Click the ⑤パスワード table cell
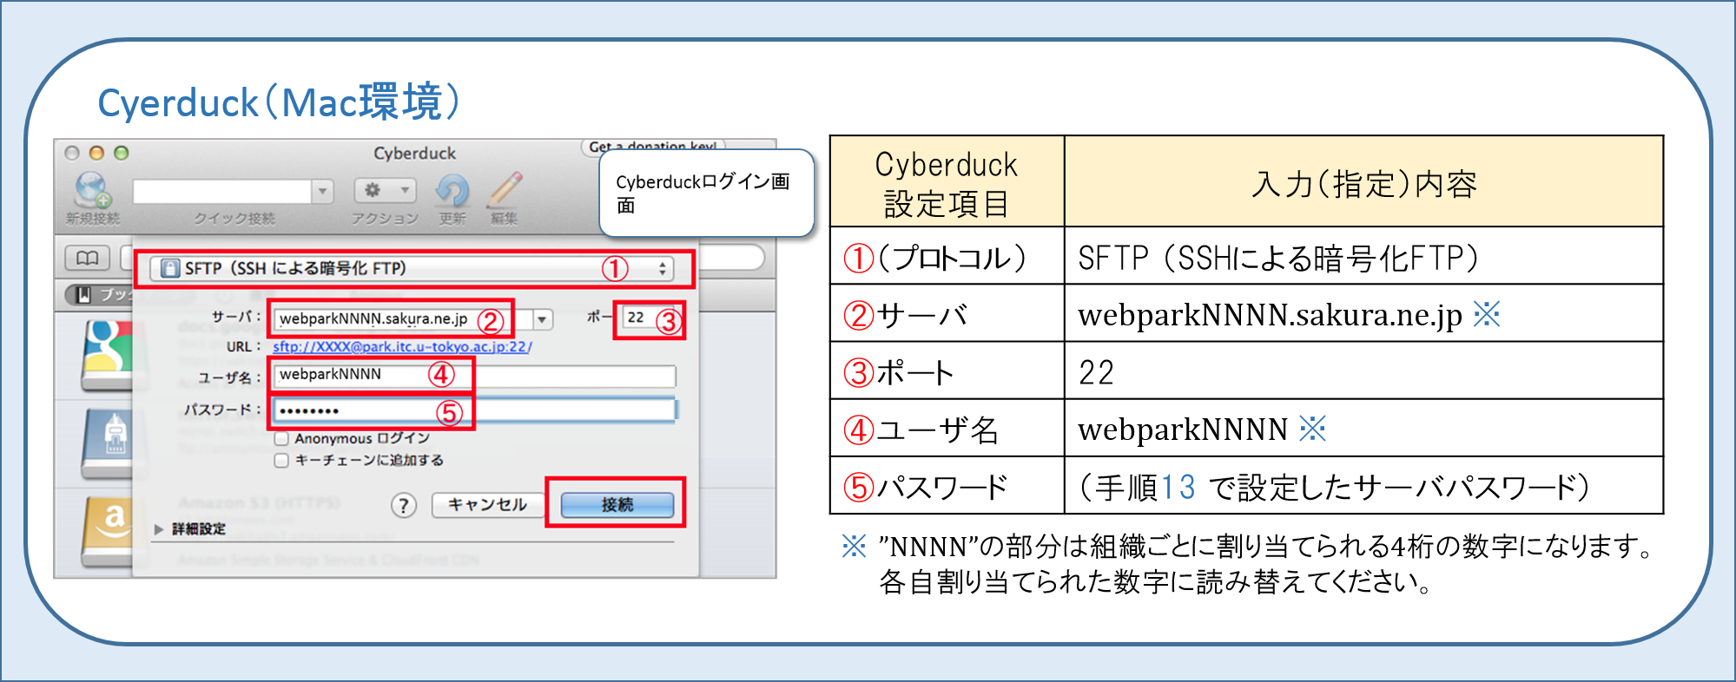The width and height of the screenshot is (1736, 682). [x=947, y=486]
